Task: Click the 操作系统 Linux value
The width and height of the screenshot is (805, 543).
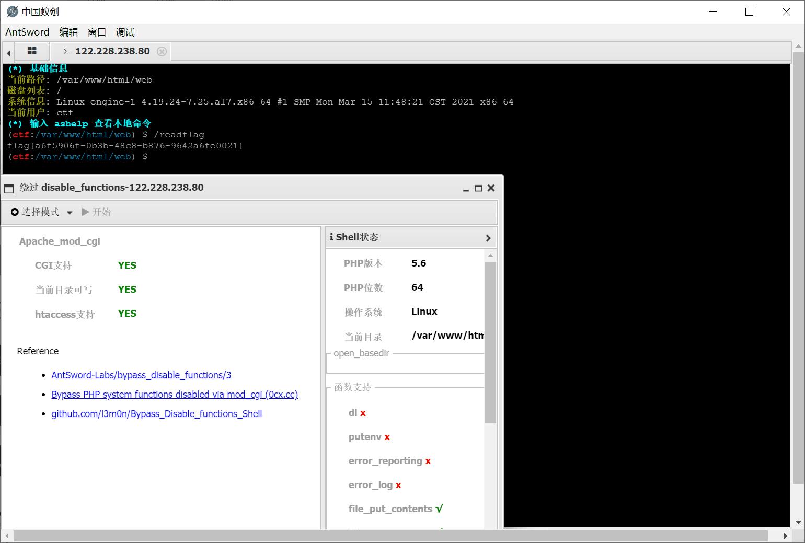Action: click(x=424, y=311)
